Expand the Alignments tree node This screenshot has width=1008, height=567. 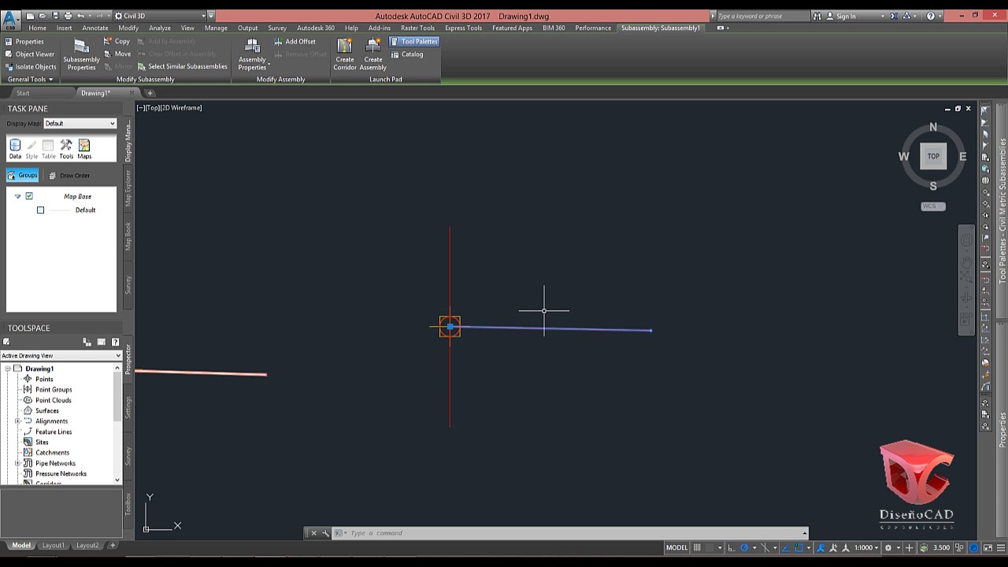point(17,421)
